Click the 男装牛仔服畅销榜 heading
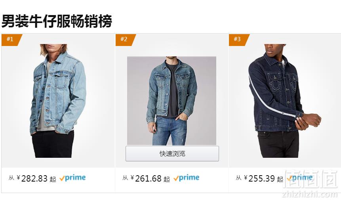Viewport: 341px width, 201px height. (x=57, y=21)
